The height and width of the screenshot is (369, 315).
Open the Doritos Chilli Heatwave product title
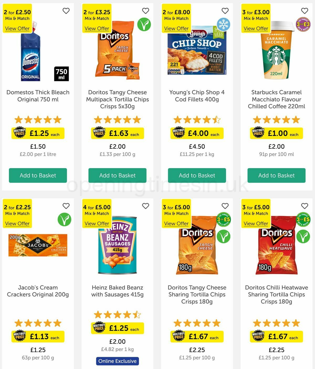tap(276, 294)
